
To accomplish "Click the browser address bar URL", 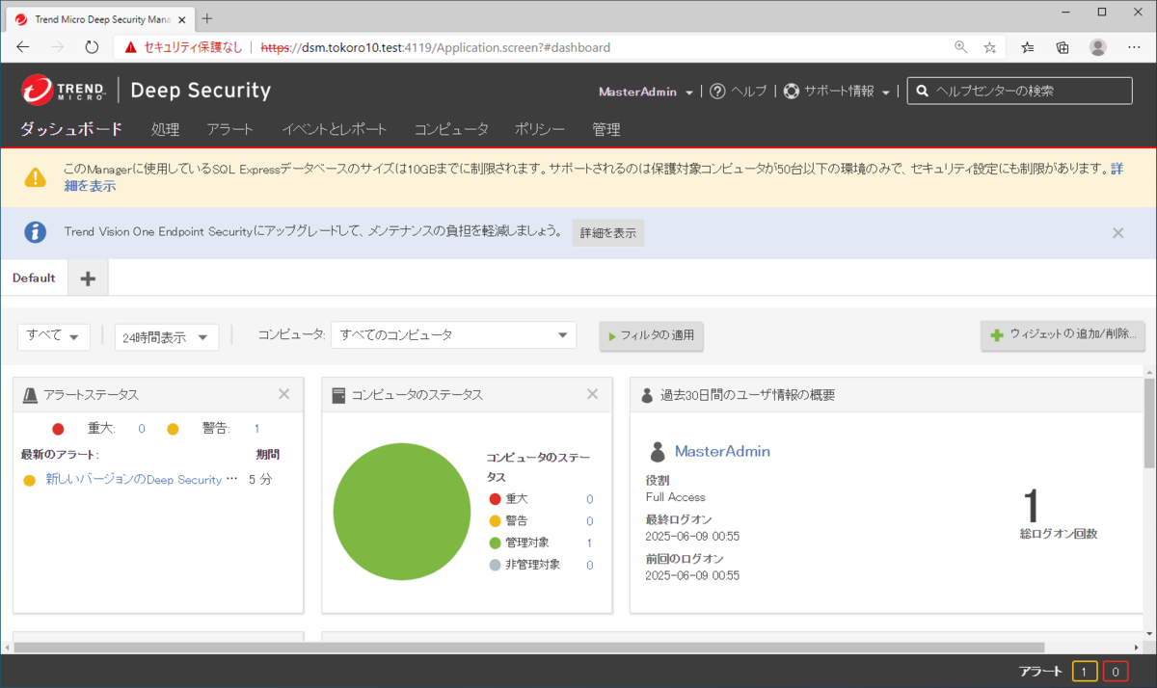I will (x=435, y=47).
